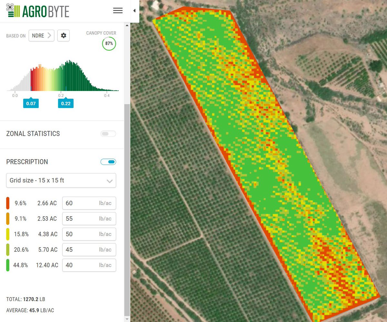Edit the 45 lb/ac rate field

(x=89, y=249)
